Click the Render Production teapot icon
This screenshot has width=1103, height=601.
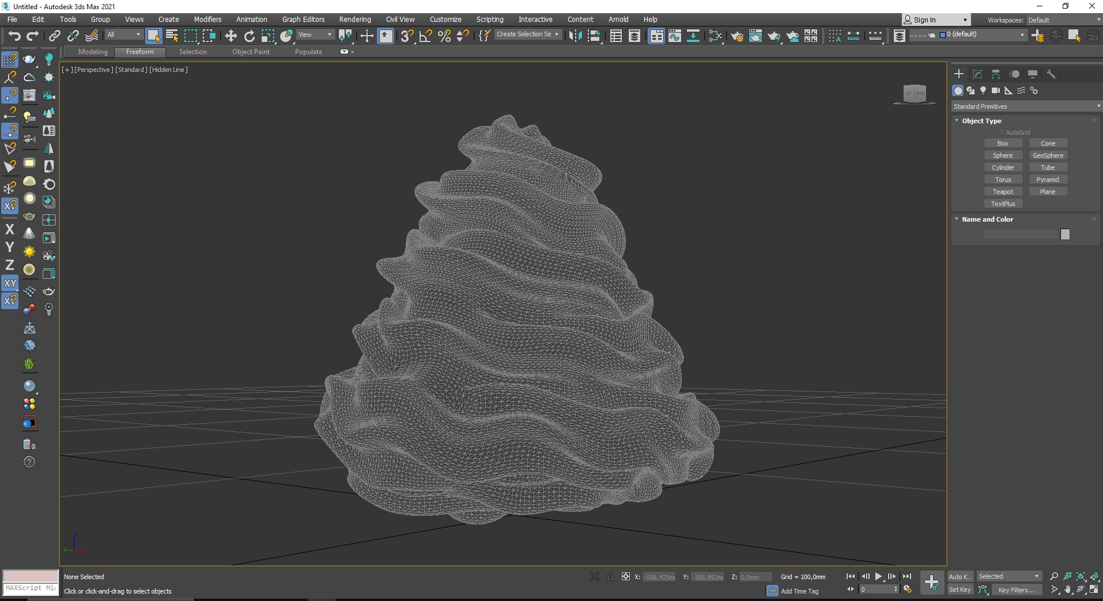[x=773, y=36]
